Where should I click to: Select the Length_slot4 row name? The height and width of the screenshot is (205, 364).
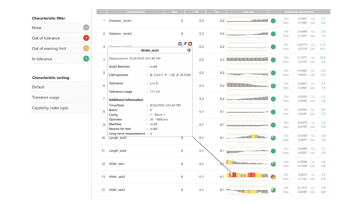118,151
